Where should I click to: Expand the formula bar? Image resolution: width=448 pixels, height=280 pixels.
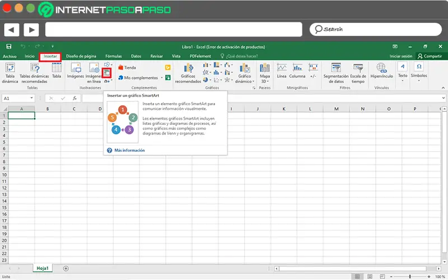click(443, 98)
